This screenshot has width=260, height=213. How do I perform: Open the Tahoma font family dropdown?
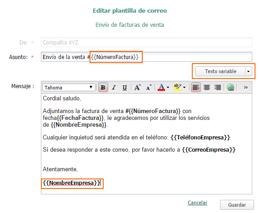tap(69, 87)
